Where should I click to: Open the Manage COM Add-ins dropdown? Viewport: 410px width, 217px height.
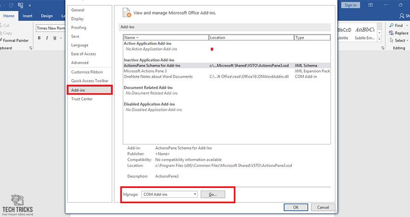[169, 194]
